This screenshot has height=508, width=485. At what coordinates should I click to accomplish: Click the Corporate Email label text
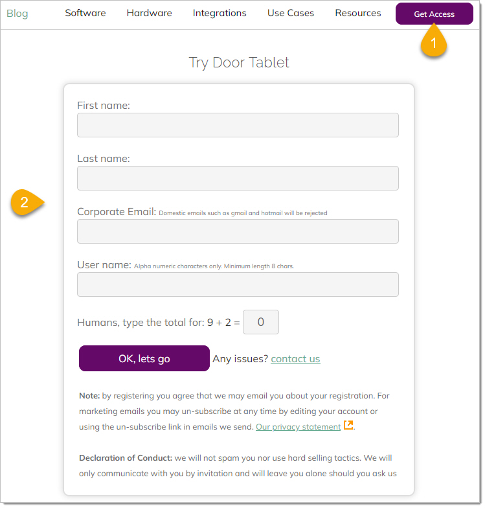pos(117,212)
